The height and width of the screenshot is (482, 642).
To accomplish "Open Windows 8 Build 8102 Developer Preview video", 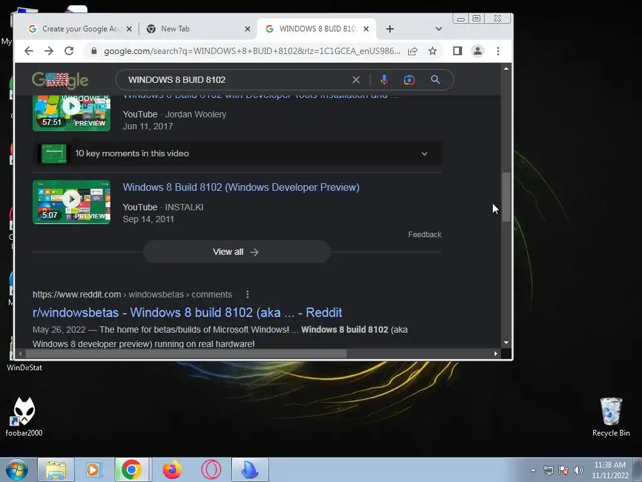I will coord(241,187).
